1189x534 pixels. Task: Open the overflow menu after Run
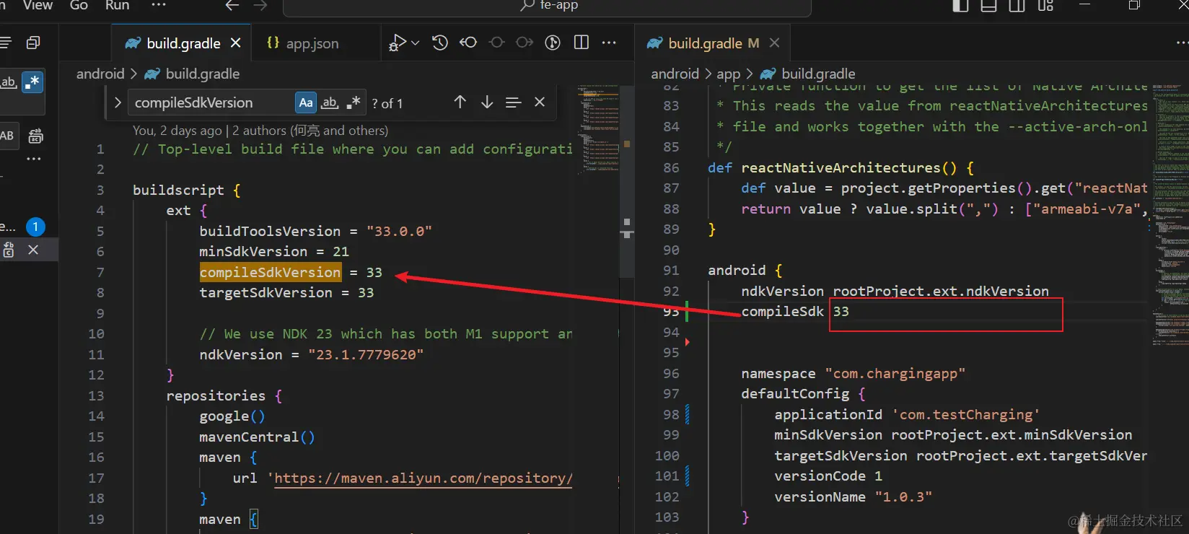pos(159,6)
